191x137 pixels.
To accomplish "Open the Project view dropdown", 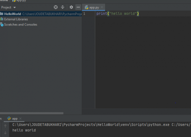I will 8,7.
